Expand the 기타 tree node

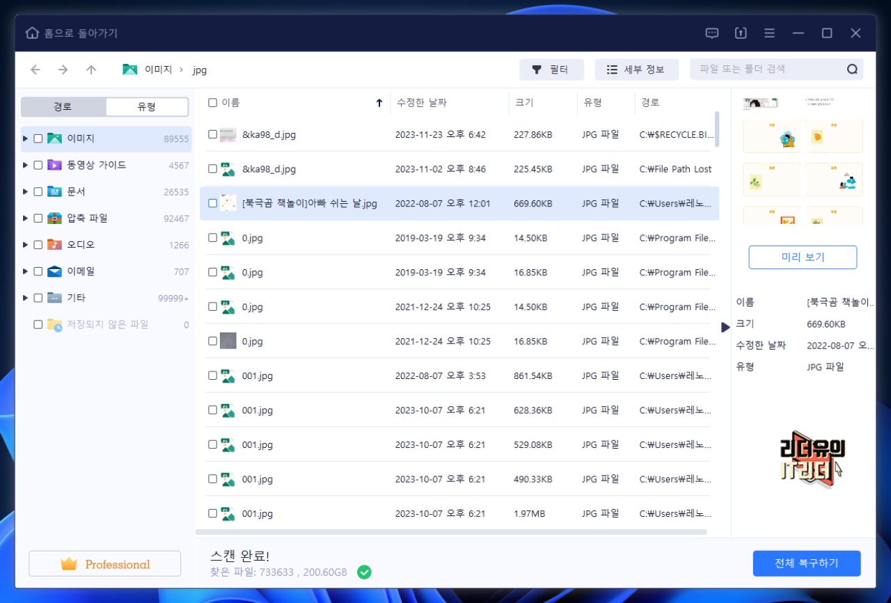[26, 298]
